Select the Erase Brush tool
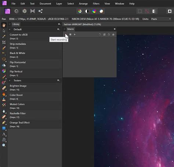The width and height of the screenshot is (174, 167). [4, 88]
